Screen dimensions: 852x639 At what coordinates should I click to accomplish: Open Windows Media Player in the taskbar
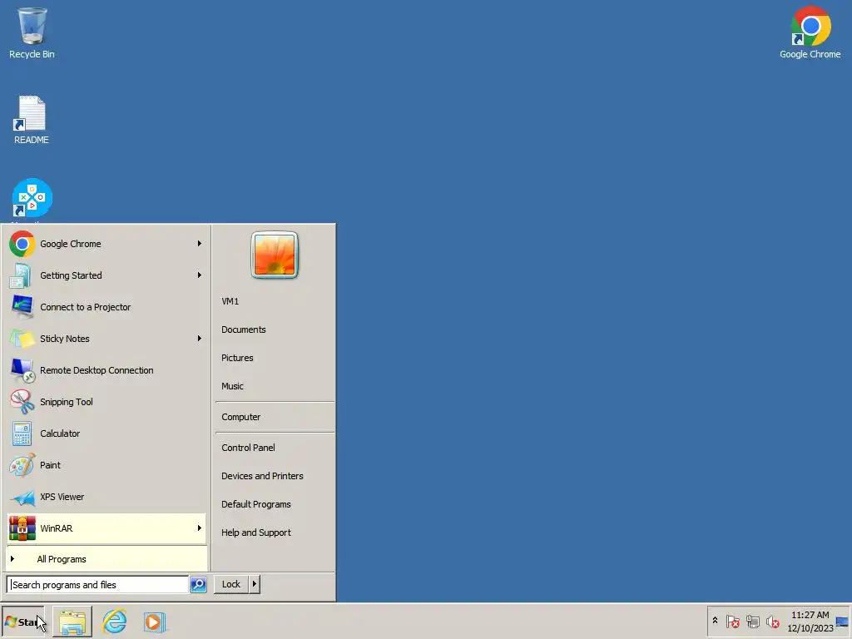click(x=155, y=622)
